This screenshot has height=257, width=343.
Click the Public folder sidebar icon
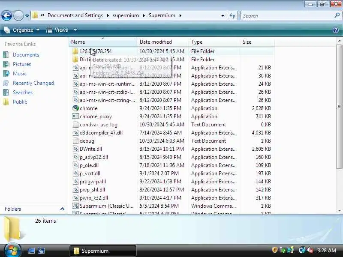[6, 102]
